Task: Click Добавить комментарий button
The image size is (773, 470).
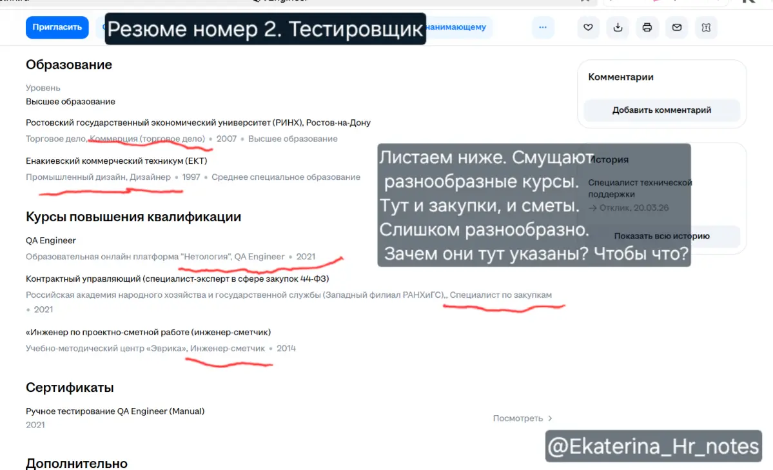Action: pos(661,110)
